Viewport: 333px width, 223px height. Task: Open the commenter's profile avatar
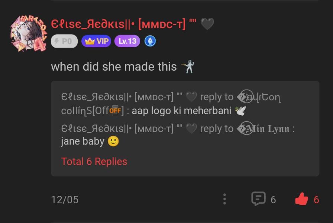tap(28, 33)
